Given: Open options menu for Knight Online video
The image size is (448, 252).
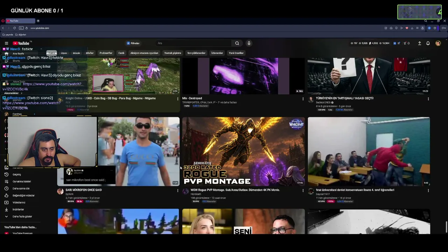Looking at the screenshot, I should pyautogui.click(x=177, y=99).
